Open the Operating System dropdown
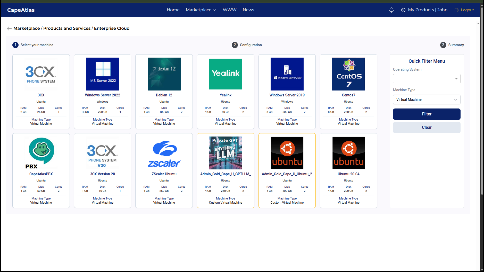The height and width of the screenshot is (272, 484). tap(427, 79)
